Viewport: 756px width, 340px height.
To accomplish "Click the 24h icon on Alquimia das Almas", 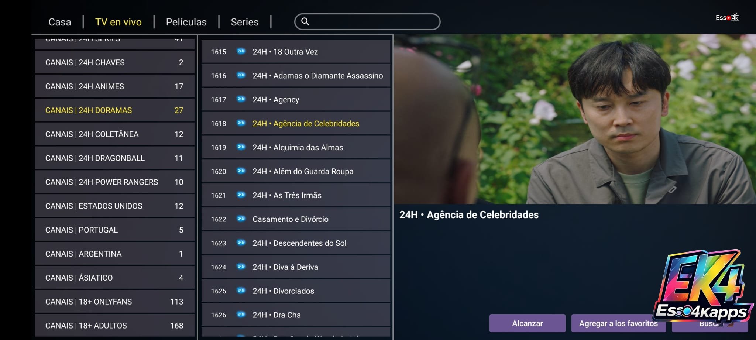I will 241,147.
